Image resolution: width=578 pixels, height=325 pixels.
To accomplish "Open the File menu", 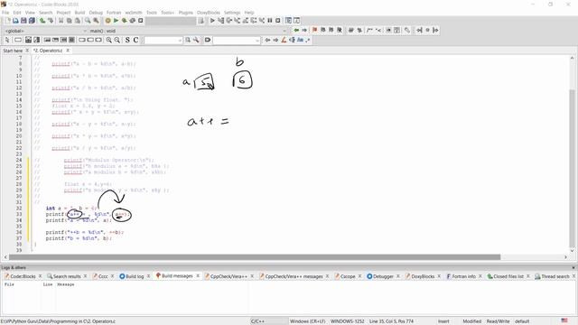I will [x=5, y=13].
